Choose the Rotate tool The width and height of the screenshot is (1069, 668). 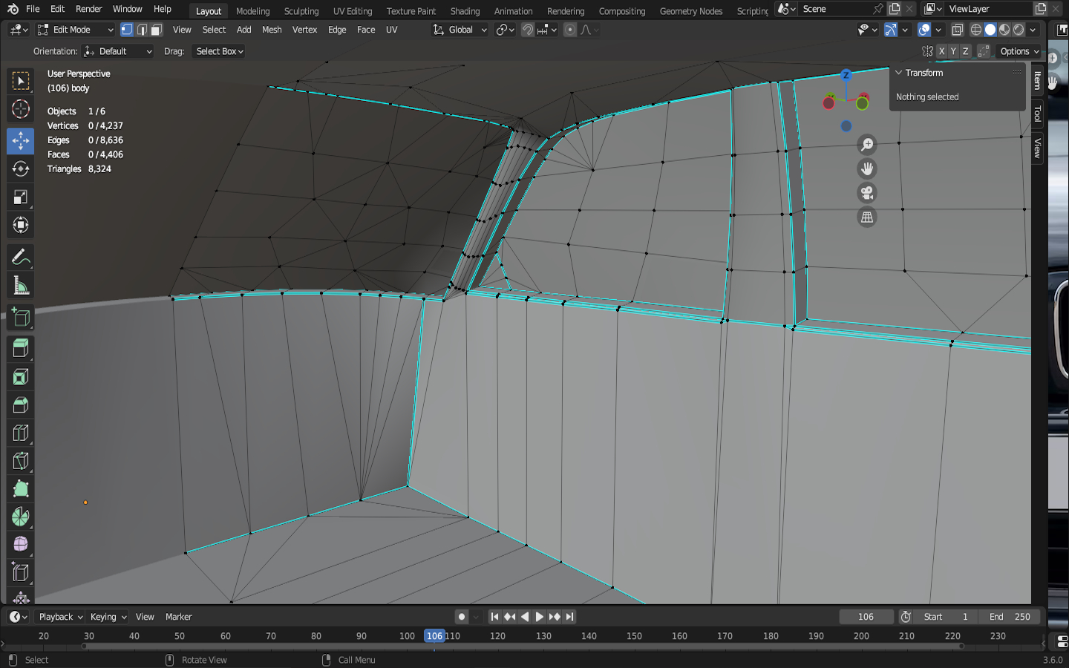[x=21, y=168]
